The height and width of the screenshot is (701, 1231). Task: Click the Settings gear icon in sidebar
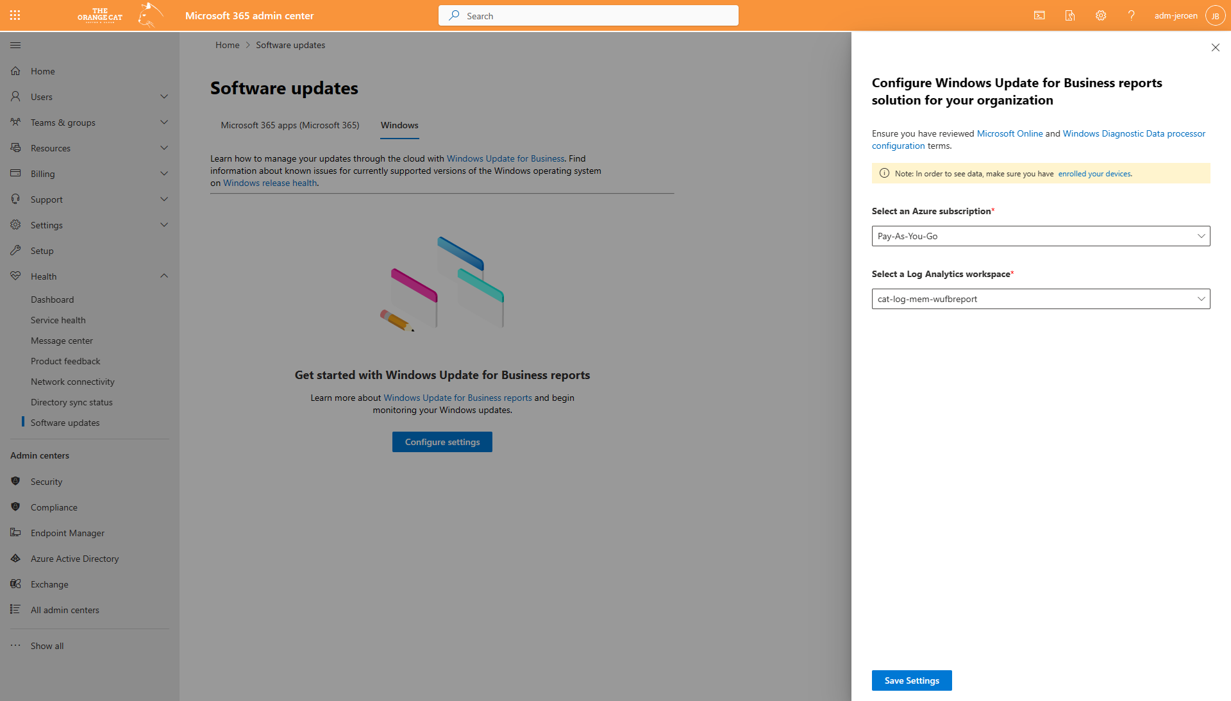(x=15, y=225)
